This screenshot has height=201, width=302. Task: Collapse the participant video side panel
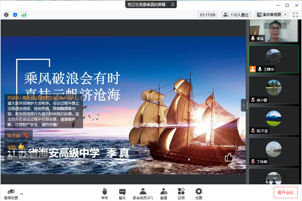(x=243, y=105)
